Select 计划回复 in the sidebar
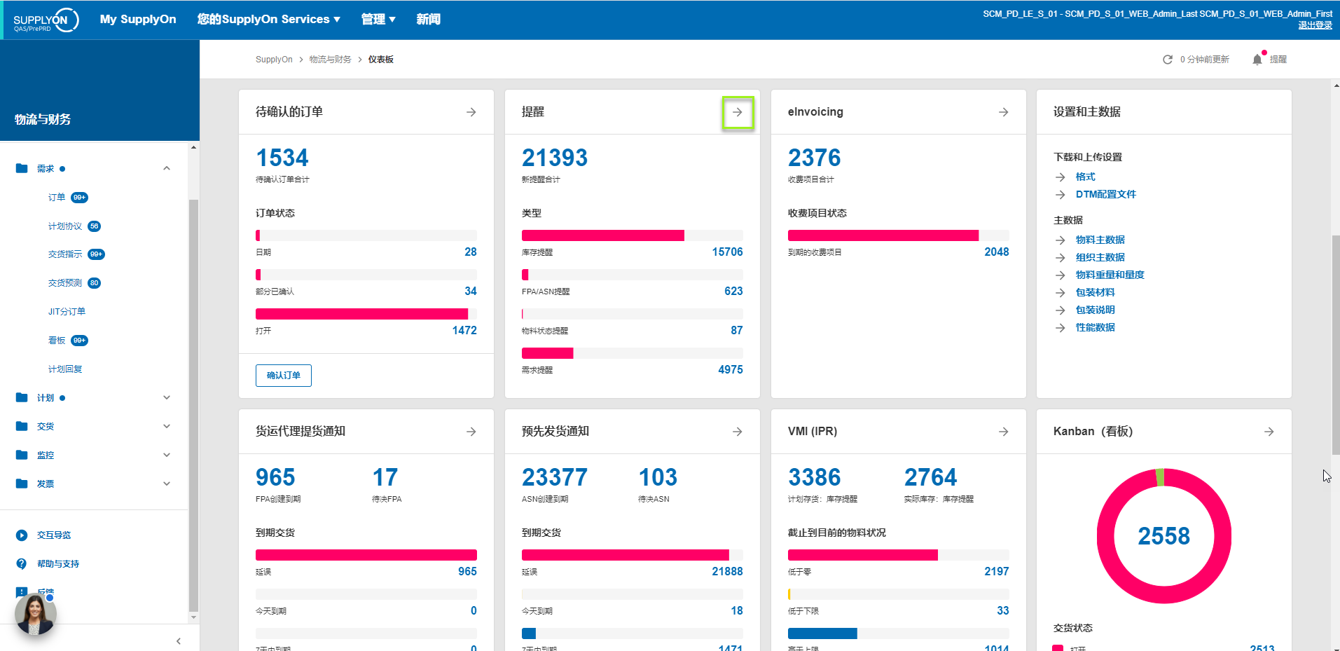Viewport: 1340px width, 651px height. pyautogui.click(x=65, y=369)
